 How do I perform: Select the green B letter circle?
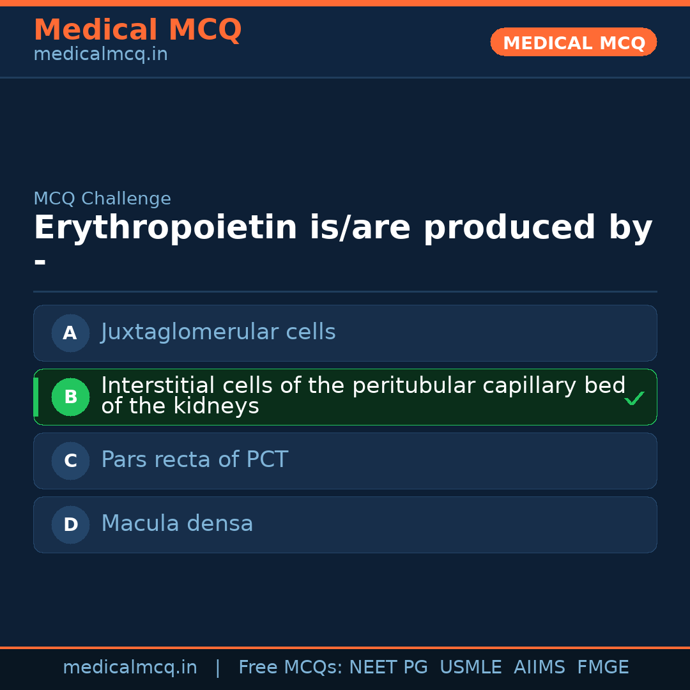(x=70, y=397)
